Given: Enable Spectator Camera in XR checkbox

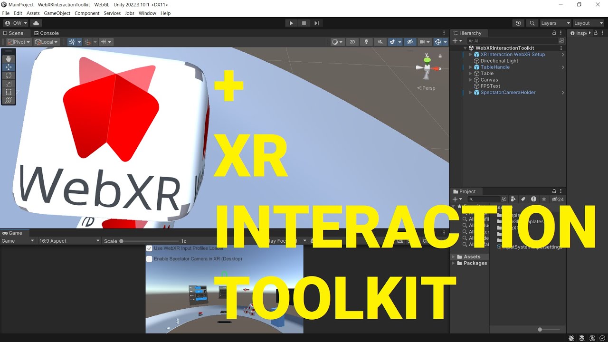Looking at the screenshot, I should click(149, 259).
